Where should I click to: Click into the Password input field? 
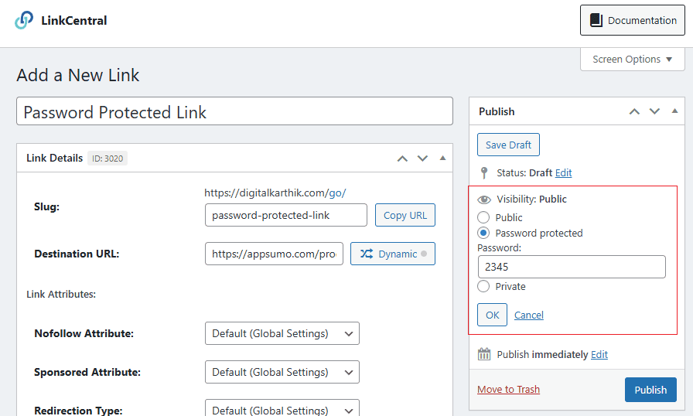(x=571, y=267)
